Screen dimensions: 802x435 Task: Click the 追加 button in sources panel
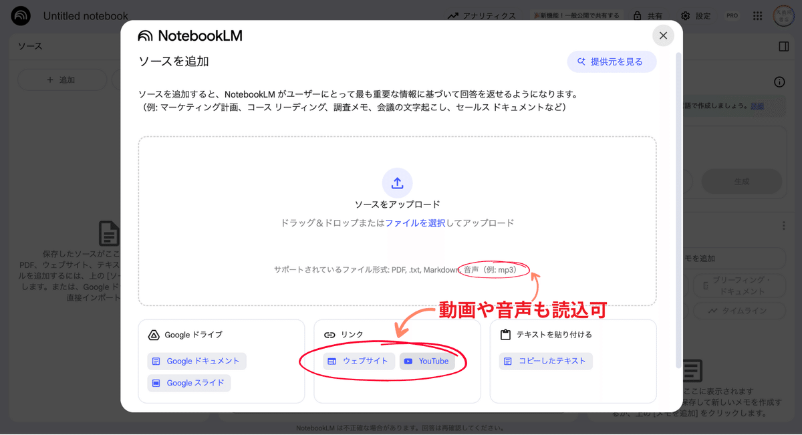[x=61, y=80]
